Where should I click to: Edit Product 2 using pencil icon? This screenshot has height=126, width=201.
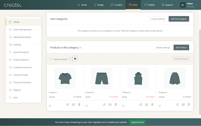104,104
